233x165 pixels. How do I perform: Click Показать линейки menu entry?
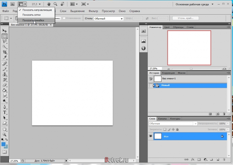pos(33,20)
